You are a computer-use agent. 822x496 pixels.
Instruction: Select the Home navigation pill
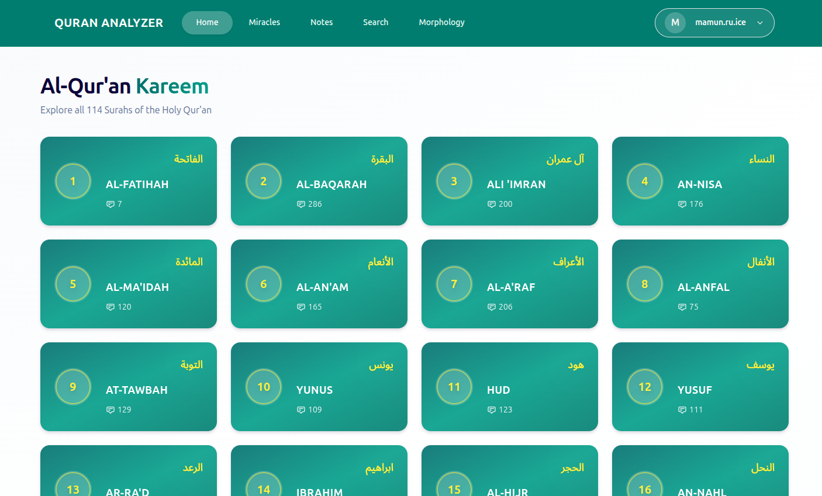pyautogui.click(x=207, y=22)
